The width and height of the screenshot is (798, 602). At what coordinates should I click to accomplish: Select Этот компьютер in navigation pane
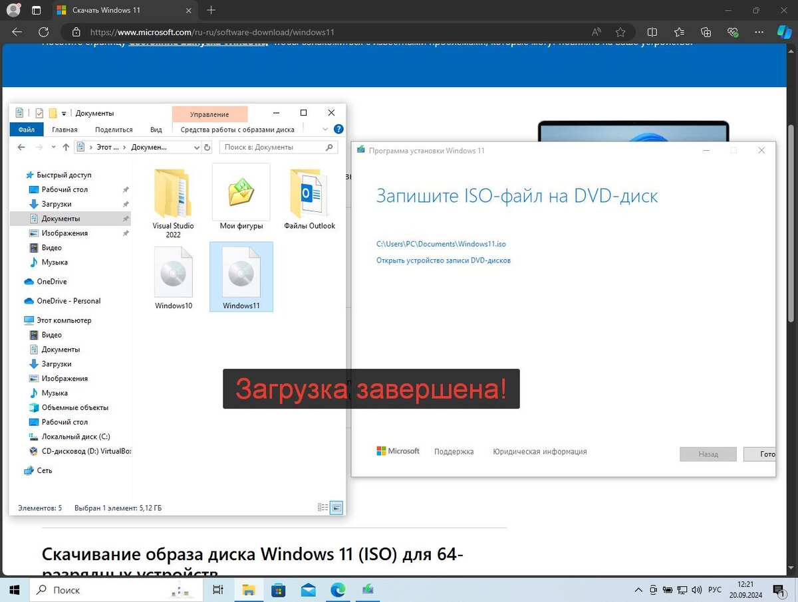(64, 320)
